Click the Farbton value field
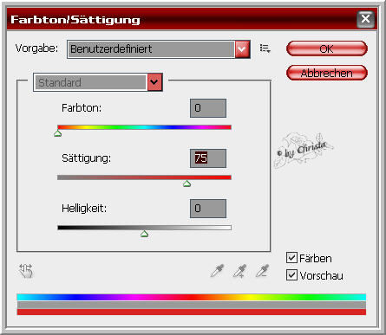This screenshot has height=335, width=386. coord(208,108)
